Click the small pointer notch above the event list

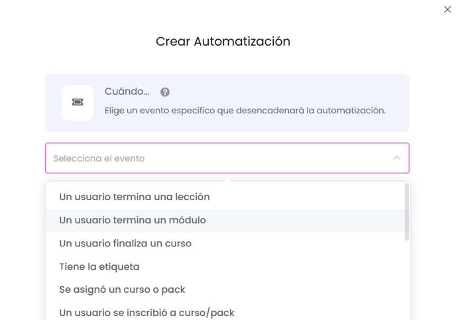point(228,180)
